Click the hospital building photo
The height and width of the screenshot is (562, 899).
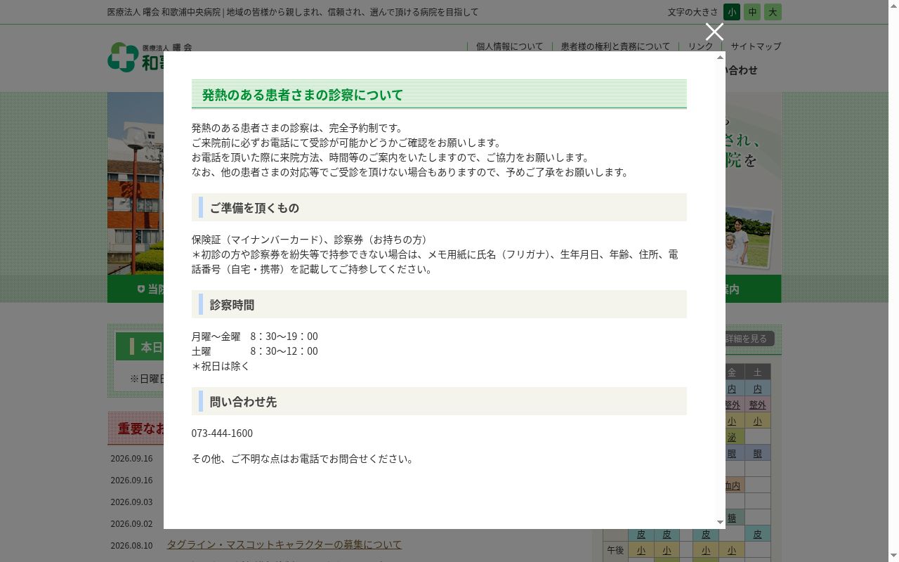click(x=136, y=183)
